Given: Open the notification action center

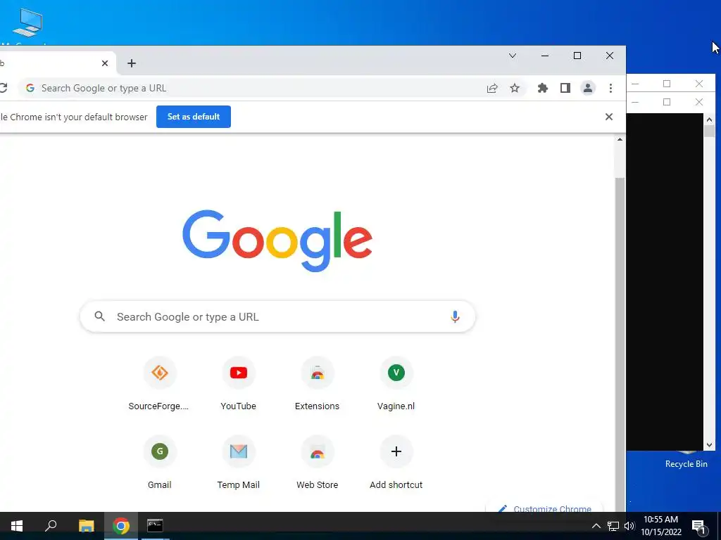Looking at the screenshot, I should (699, 526).
